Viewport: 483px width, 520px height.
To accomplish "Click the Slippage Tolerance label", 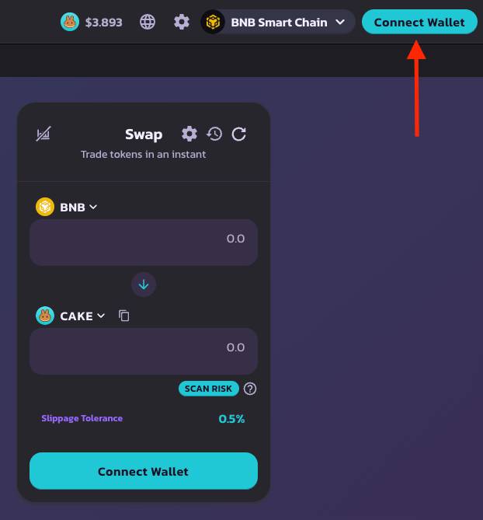I will (82, 418).
